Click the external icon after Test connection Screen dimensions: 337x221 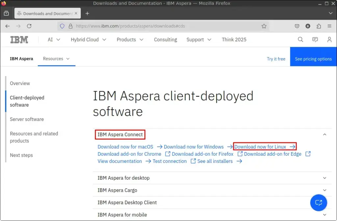click(193, 161)
